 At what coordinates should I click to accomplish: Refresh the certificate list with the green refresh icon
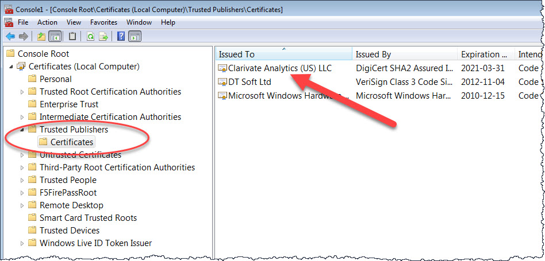pos(90,36)
